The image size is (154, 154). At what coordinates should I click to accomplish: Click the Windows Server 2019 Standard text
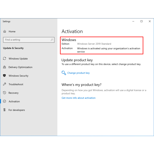coord(94,44)
